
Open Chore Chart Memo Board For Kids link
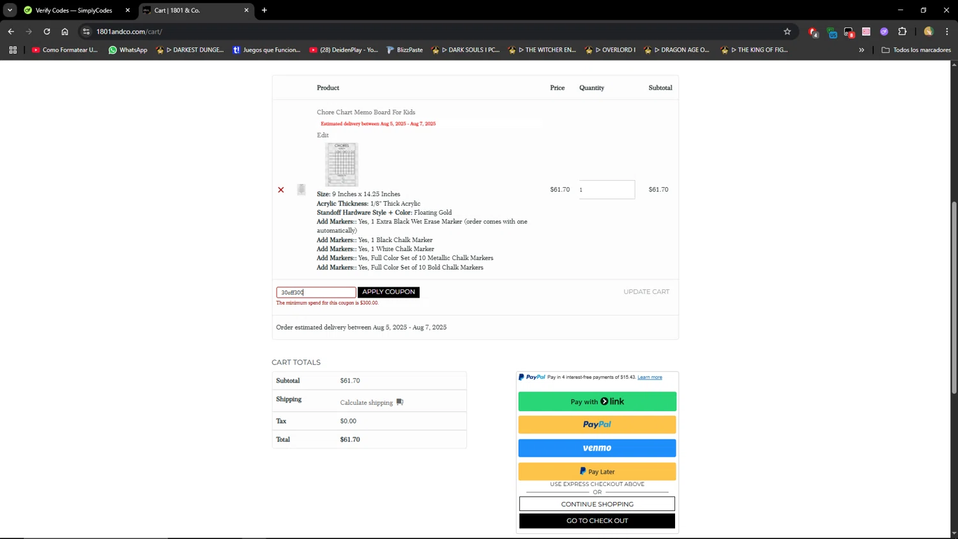click(366, 112)
